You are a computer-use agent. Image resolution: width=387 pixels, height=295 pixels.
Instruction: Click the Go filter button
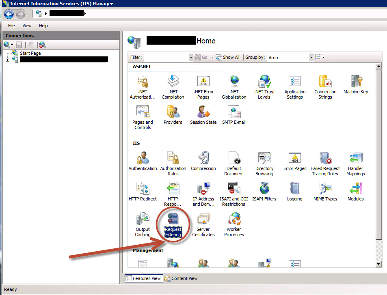pos(201,57)
